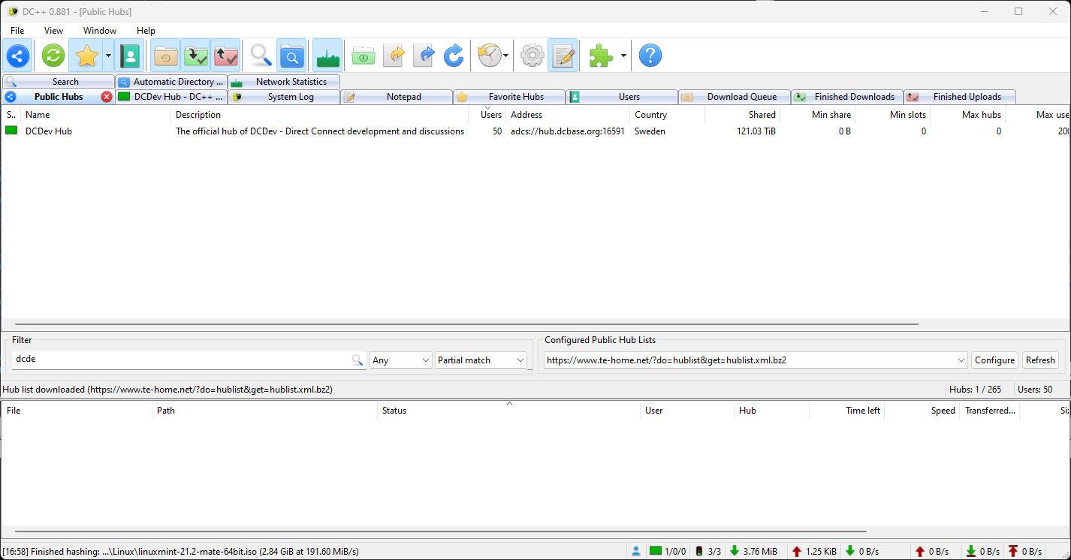The image size is (1071, 560).
Task: Click the Plugins puzzle piece toolbar icon
Action: 601,56
